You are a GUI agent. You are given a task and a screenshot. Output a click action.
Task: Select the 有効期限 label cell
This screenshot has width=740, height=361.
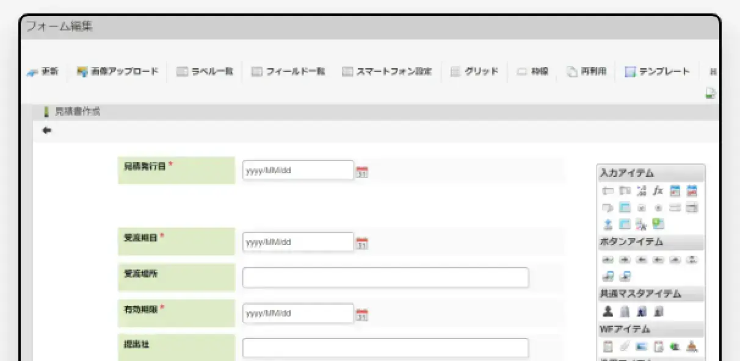point(176,313)
